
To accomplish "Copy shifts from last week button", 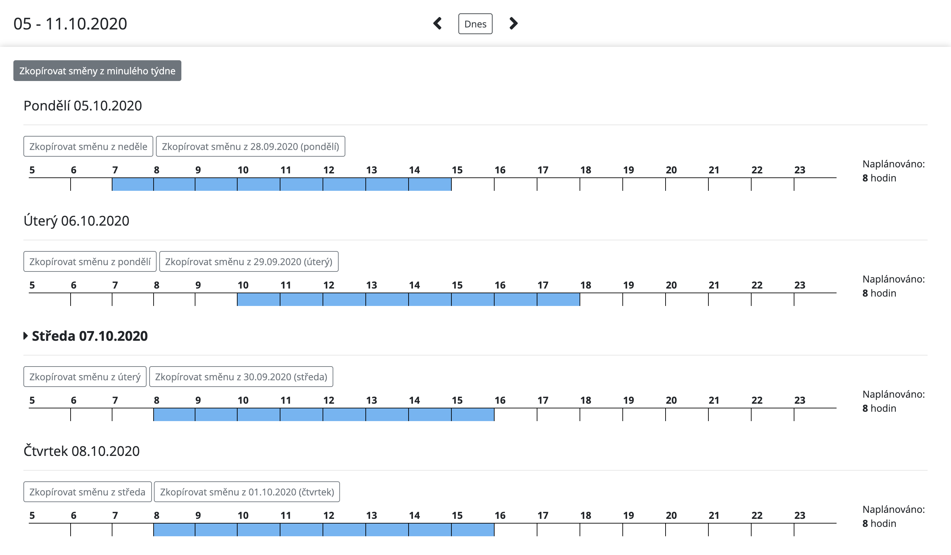I will (x=97, y=71).
